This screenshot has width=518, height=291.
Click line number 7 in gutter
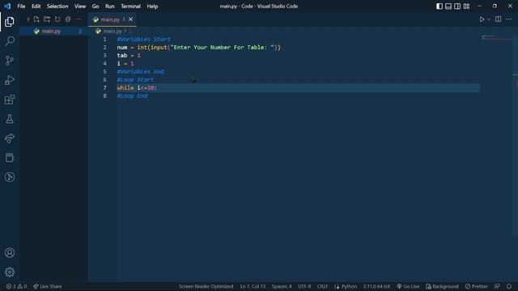pos(104,88)
